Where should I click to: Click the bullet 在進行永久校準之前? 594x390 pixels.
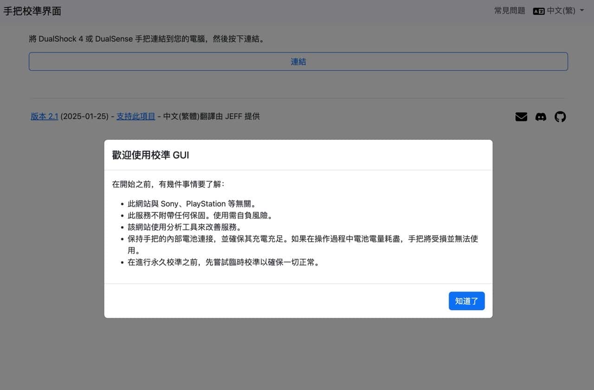click(x=224, y=262)
